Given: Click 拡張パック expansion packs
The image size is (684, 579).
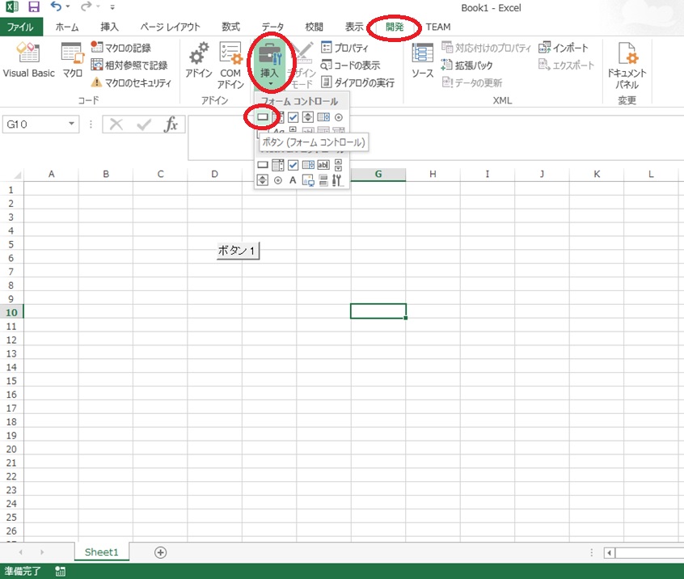Looking at the screenshot, I should coord(467,65).
